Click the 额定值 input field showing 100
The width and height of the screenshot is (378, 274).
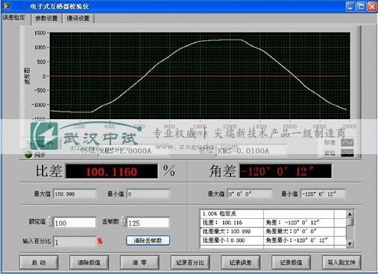point(75,223)
